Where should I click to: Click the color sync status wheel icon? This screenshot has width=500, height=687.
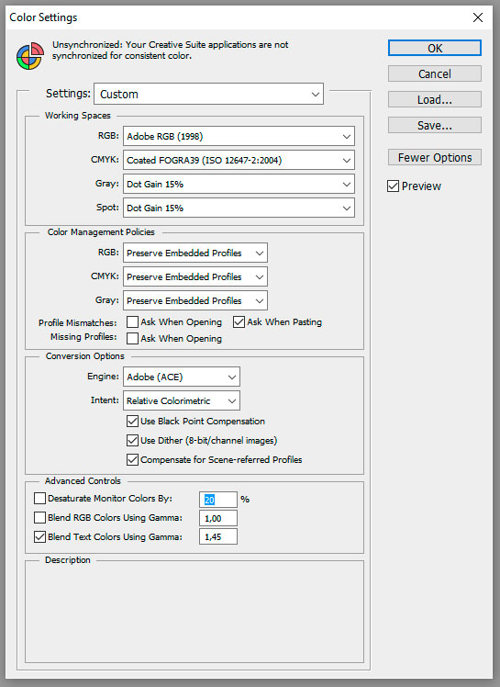click(x=29, y=56)
